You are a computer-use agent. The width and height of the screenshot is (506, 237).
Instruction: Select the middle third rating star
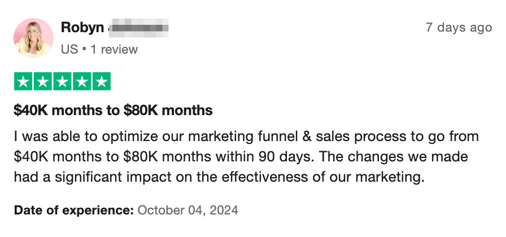pos(62,82)
